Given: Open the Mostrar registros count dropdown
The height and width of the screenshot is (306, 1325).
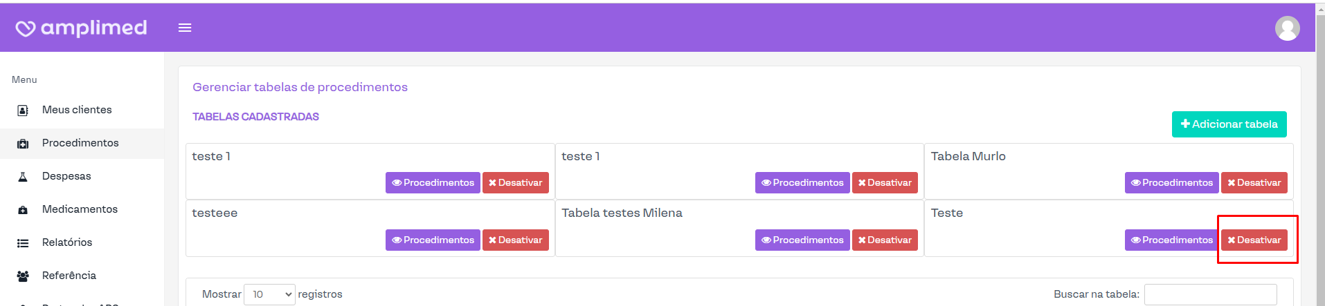Looking at the screenshot, I should pyautogui.click(x=269, y=294).
